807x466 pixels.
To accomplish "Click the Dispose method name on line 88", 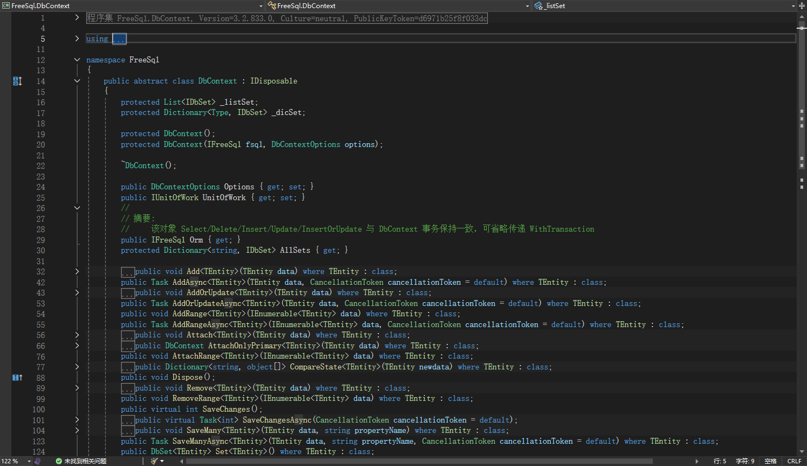I will 187,377.
